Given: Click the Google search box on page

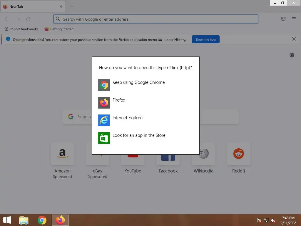Looking at the screenshot, I should (x=150, y=117).
